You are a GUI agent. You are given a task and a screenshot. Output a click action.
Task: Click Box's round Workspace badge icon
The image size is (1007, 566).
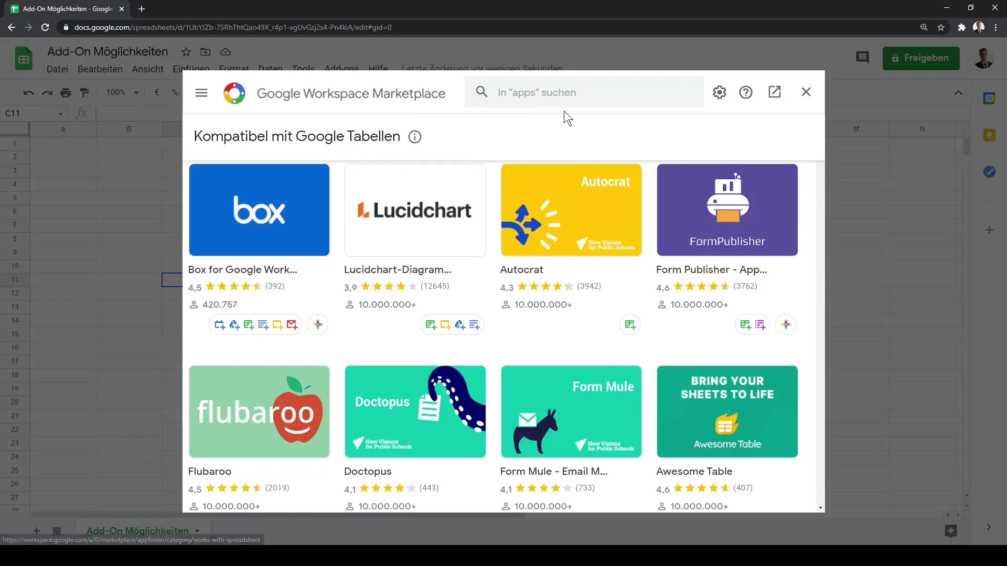(318, 325)
